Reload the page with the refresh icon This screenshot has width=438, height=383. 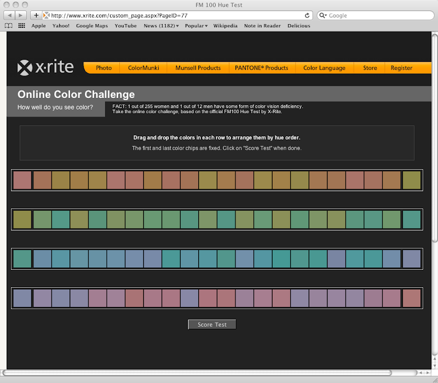tap(307, 15)
